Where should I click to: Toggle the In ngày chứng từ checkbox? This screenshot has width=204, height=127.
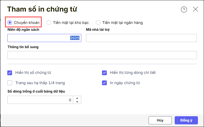(104, 83)
